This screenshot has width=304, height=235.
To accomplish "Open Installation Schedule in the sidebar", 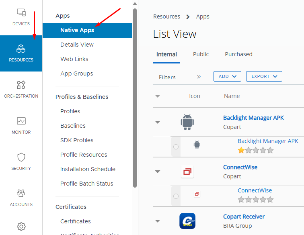I will coord(88,169).
